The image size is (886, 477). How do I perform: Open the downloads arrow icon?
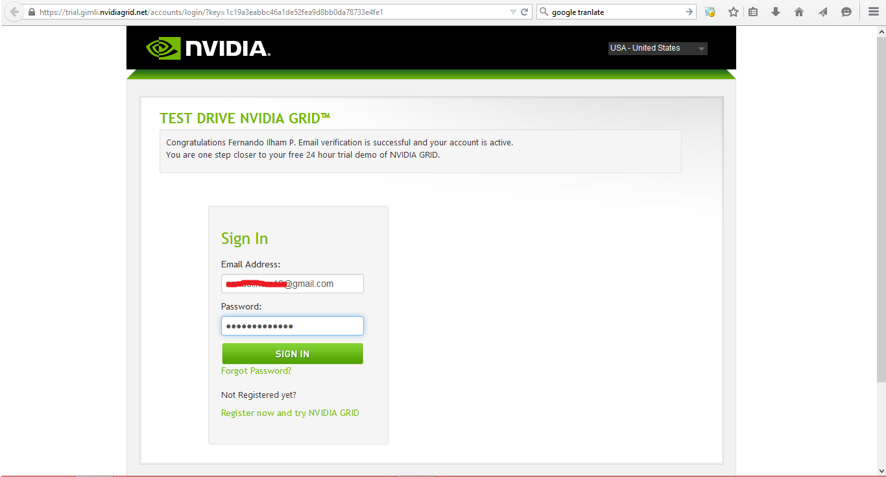coord(776,12)
